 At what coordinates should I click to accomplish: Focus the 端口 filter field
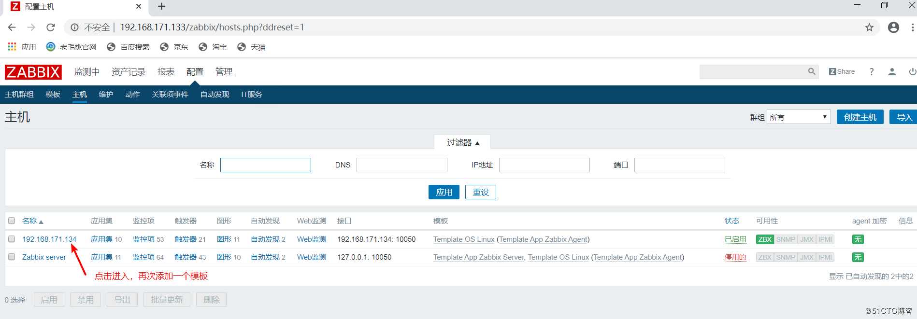click(680, 165)
